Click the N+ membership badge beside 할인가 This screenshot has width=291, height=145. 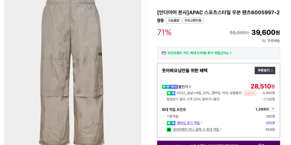click(x=169, y=87)
